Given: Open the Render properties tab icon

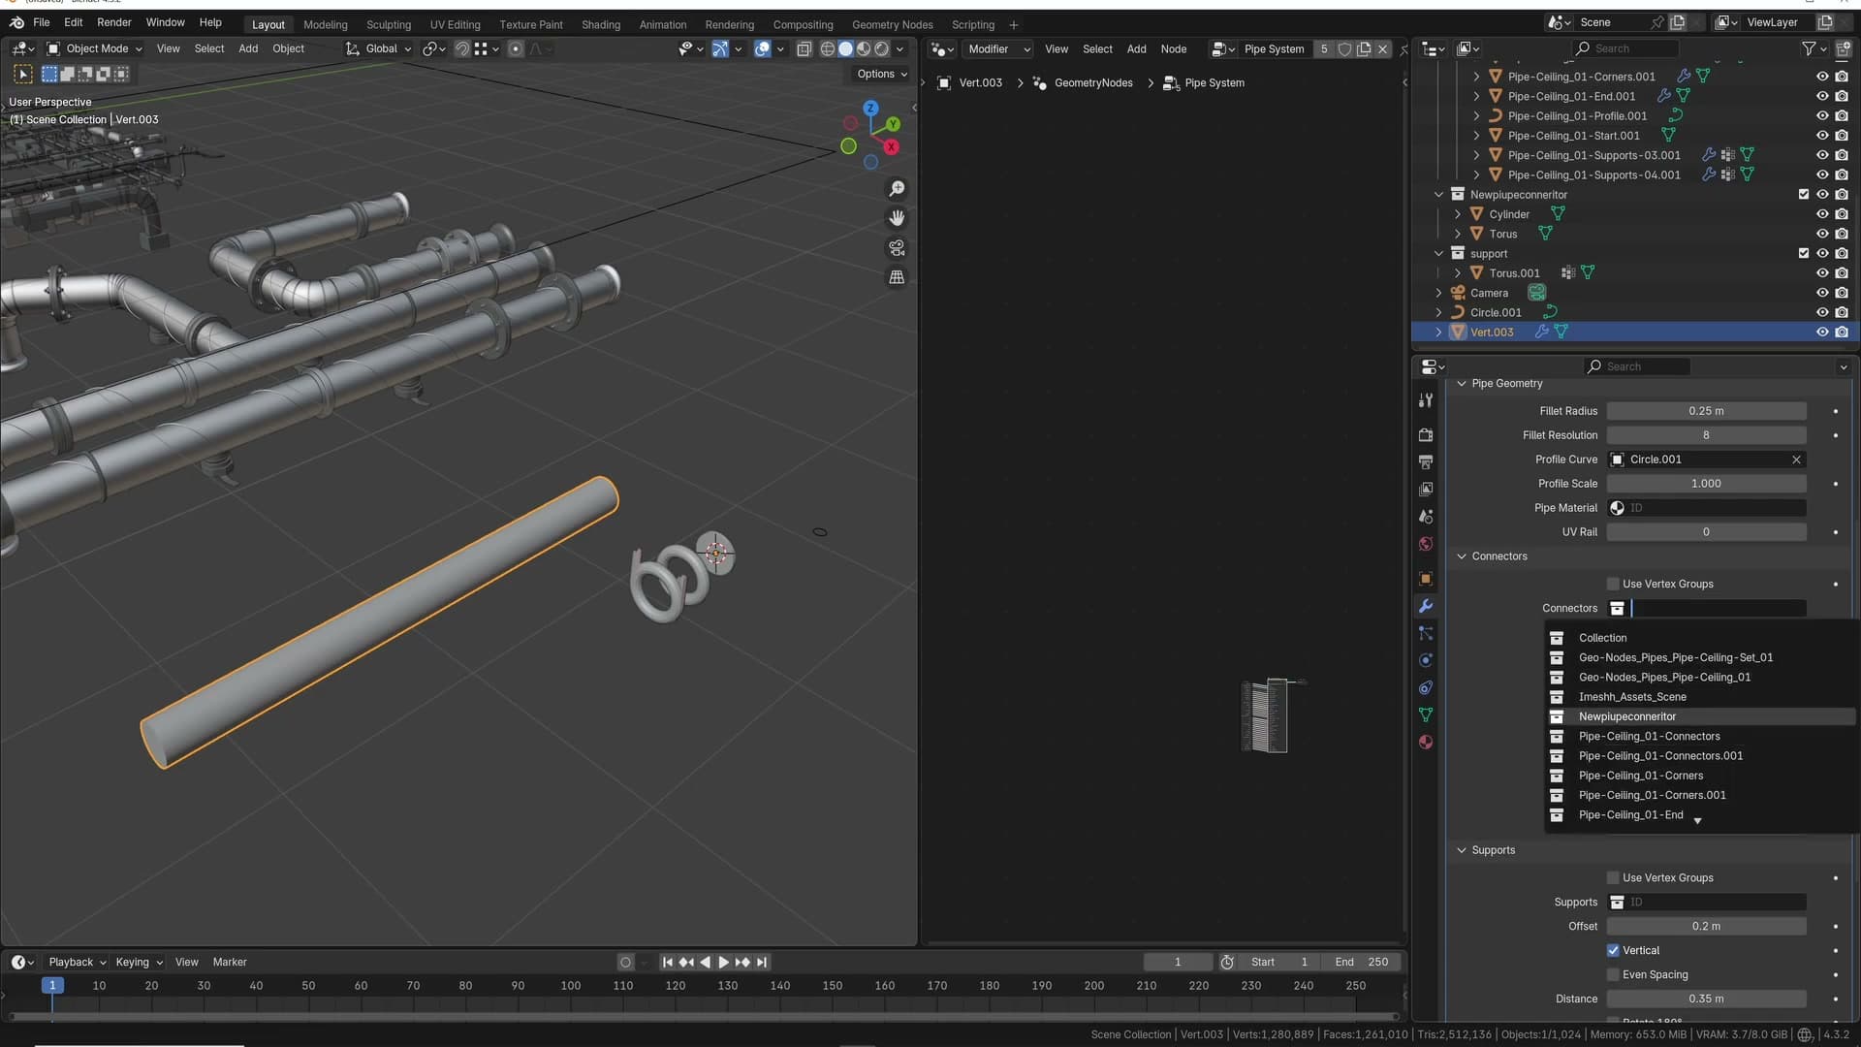Looking at the screenshot, I should click(1426, 435).
